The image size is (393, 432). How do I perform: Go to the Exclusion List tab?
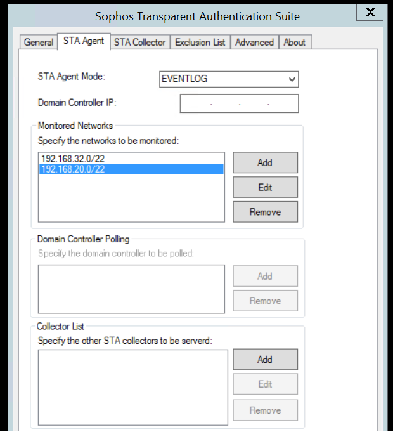pyautogui.click(x=200, y=42)
